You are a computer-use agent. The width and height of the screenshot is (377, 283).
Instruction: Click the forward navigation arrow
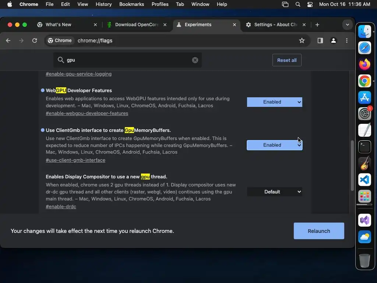pyautogui.click(x=21, y=41)
